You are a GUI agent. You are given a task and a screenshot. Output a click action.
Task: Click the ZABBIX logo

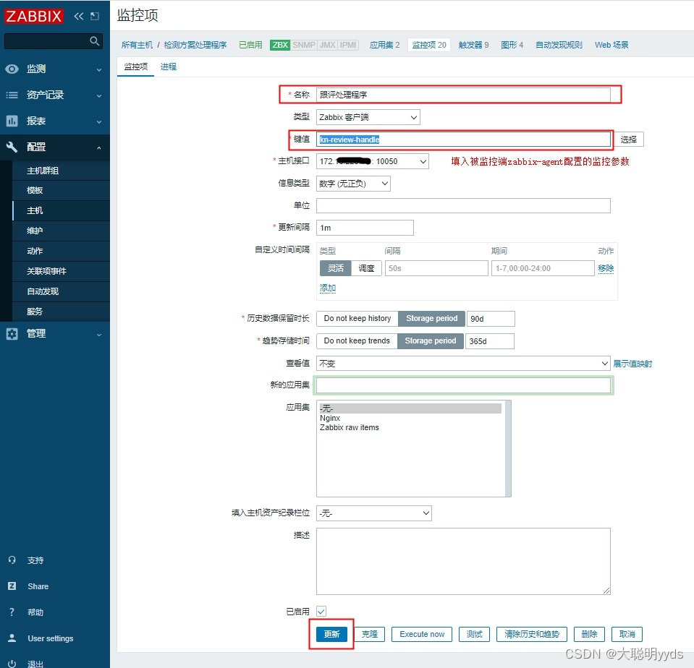pyautogui.click(x=33, y=17)
